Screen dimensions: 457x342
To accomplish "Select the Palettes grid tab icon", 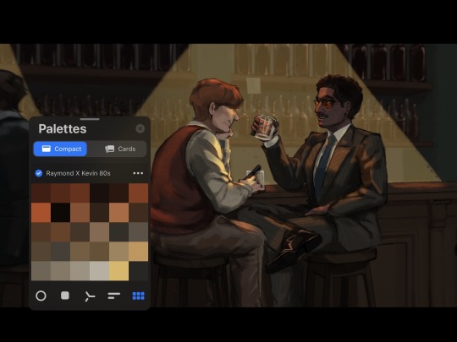I will point(139,296).
